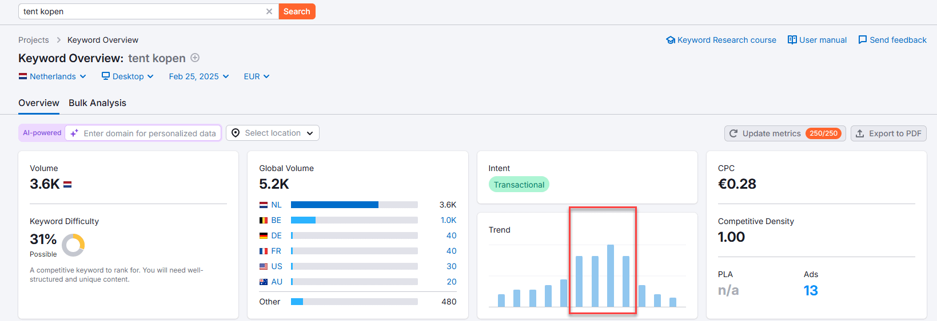Click the orange Search button
937x321 pixels.
(297, 11)
